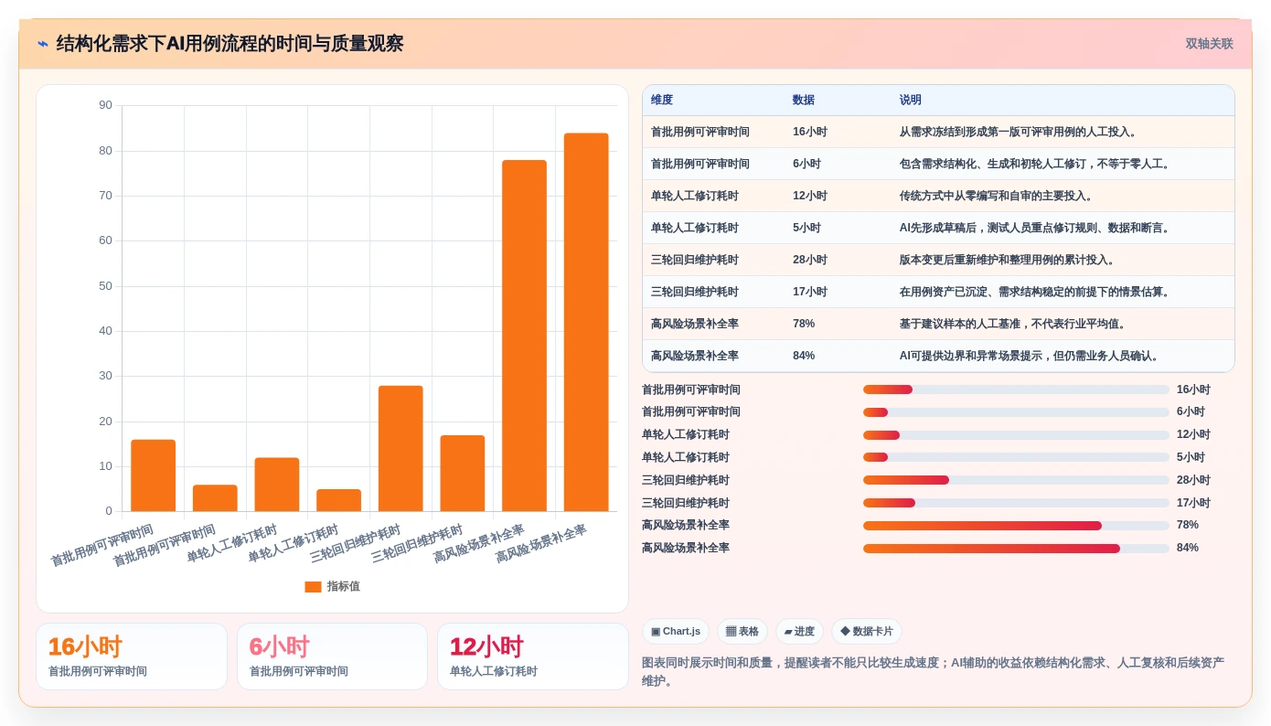Click the progress bar labeled 17小时

point(1016,503)
